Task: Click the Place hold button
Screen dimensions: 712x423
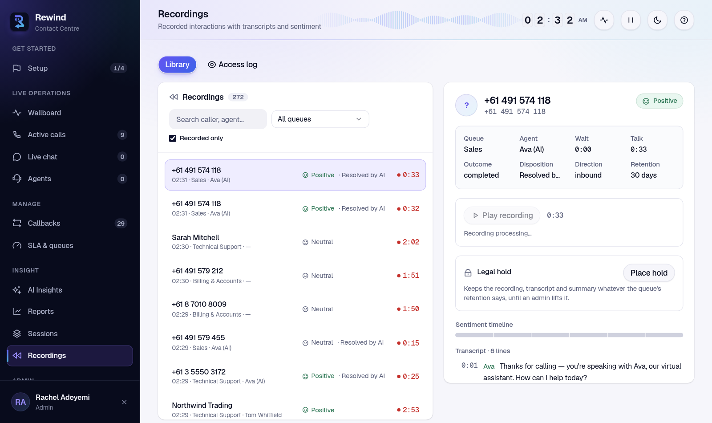Action: (649, 273)
